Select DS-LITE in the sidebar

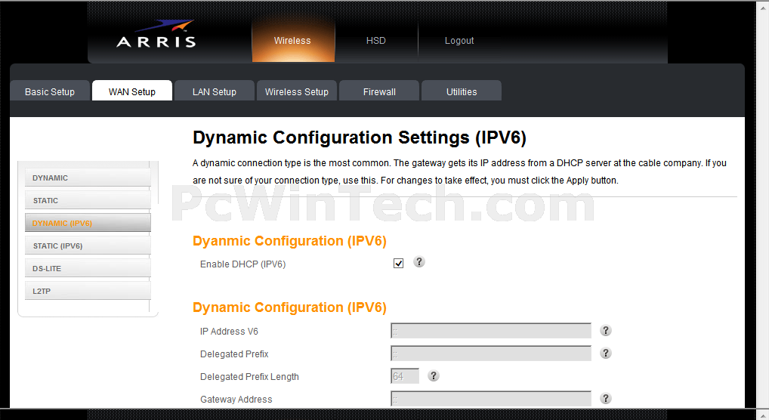[x=88, y=268]
